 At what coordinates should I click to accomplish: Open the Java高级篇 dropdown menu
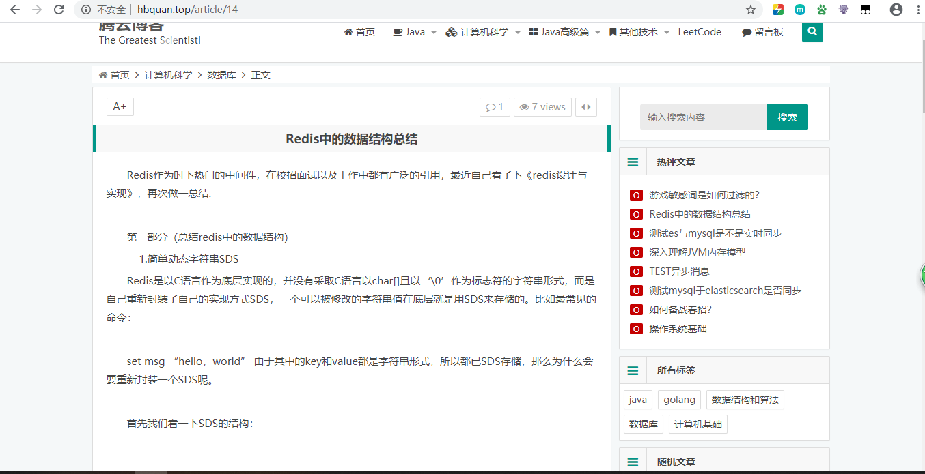pos(564,32)
